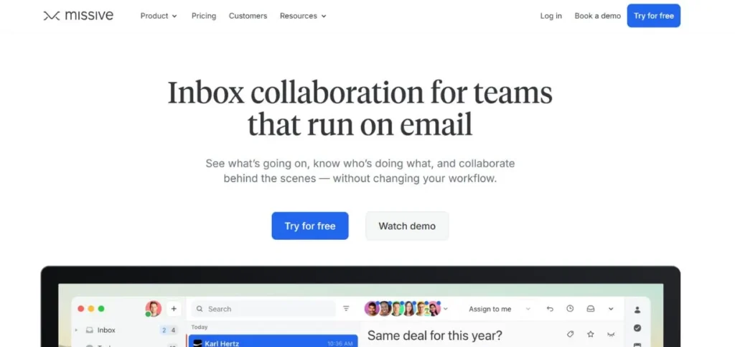Open the chevron next to Assign to me
Image resolution: width=735 pixels, height=347 pixels.
528,309
